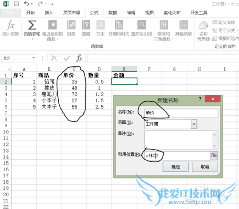Screen dimensions: 239x209
Task: Open the Scope (范围) dropdown in dialog
Action: (194, 124)
